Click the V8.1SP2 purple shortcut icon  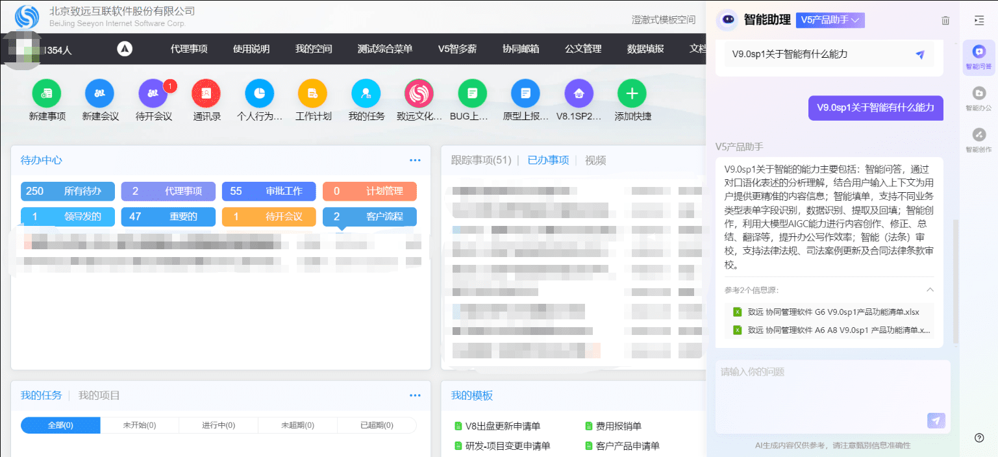pos(579,94)
